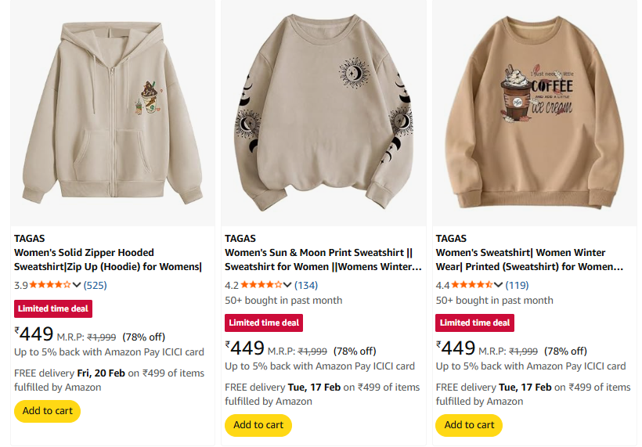This screenshot has width=642, height=447.
Task: View the 134 reviews for Sun & Moon sweatshirt
Action: point(306,285)
